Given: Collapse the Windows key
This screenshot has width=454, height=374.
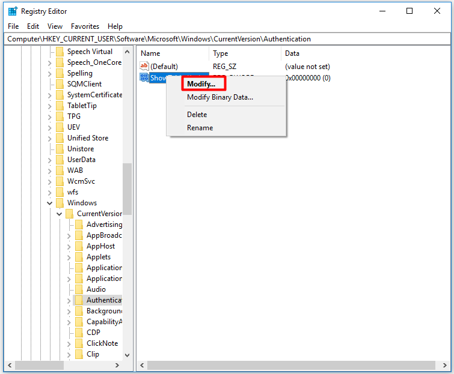Looking at the screenshot, I should (49, 203).
